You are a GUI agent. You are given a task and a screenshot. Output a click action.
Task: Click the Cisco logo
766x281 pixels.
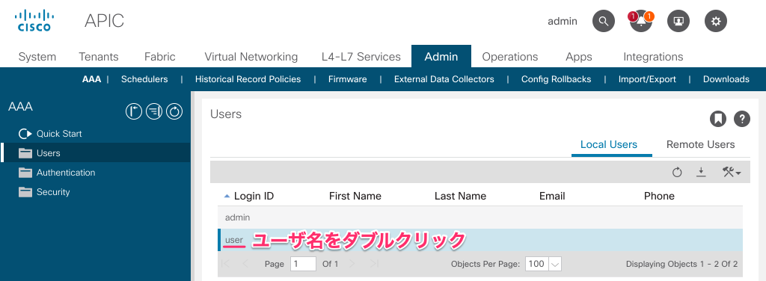[x=34, y=20]
